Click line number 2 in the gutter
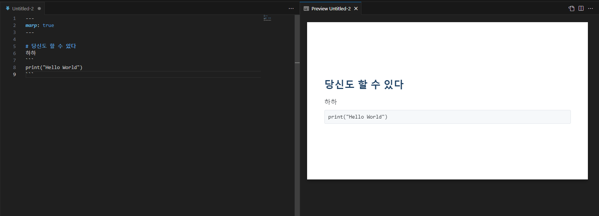 [x=14, y=25]
